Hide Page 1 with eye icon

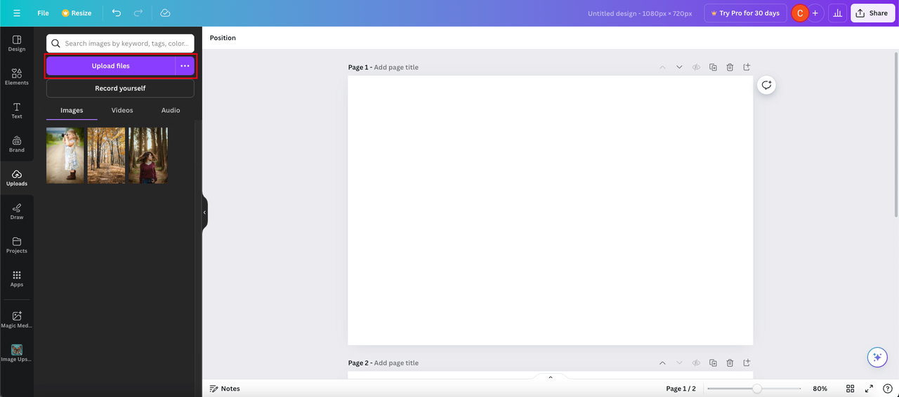(x=696, y=67)
